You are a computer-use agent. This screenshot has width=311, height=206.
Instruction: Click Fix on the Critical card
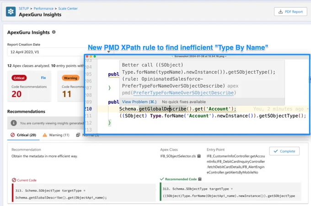click(43, 78)
